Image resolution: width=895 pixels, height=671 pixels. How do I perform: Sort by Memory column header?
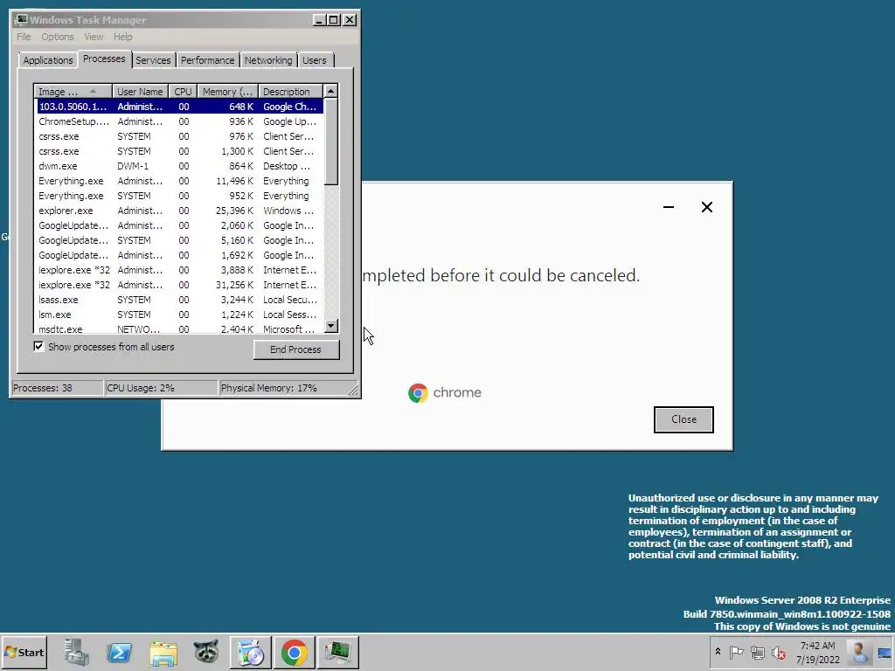point(228,91)
